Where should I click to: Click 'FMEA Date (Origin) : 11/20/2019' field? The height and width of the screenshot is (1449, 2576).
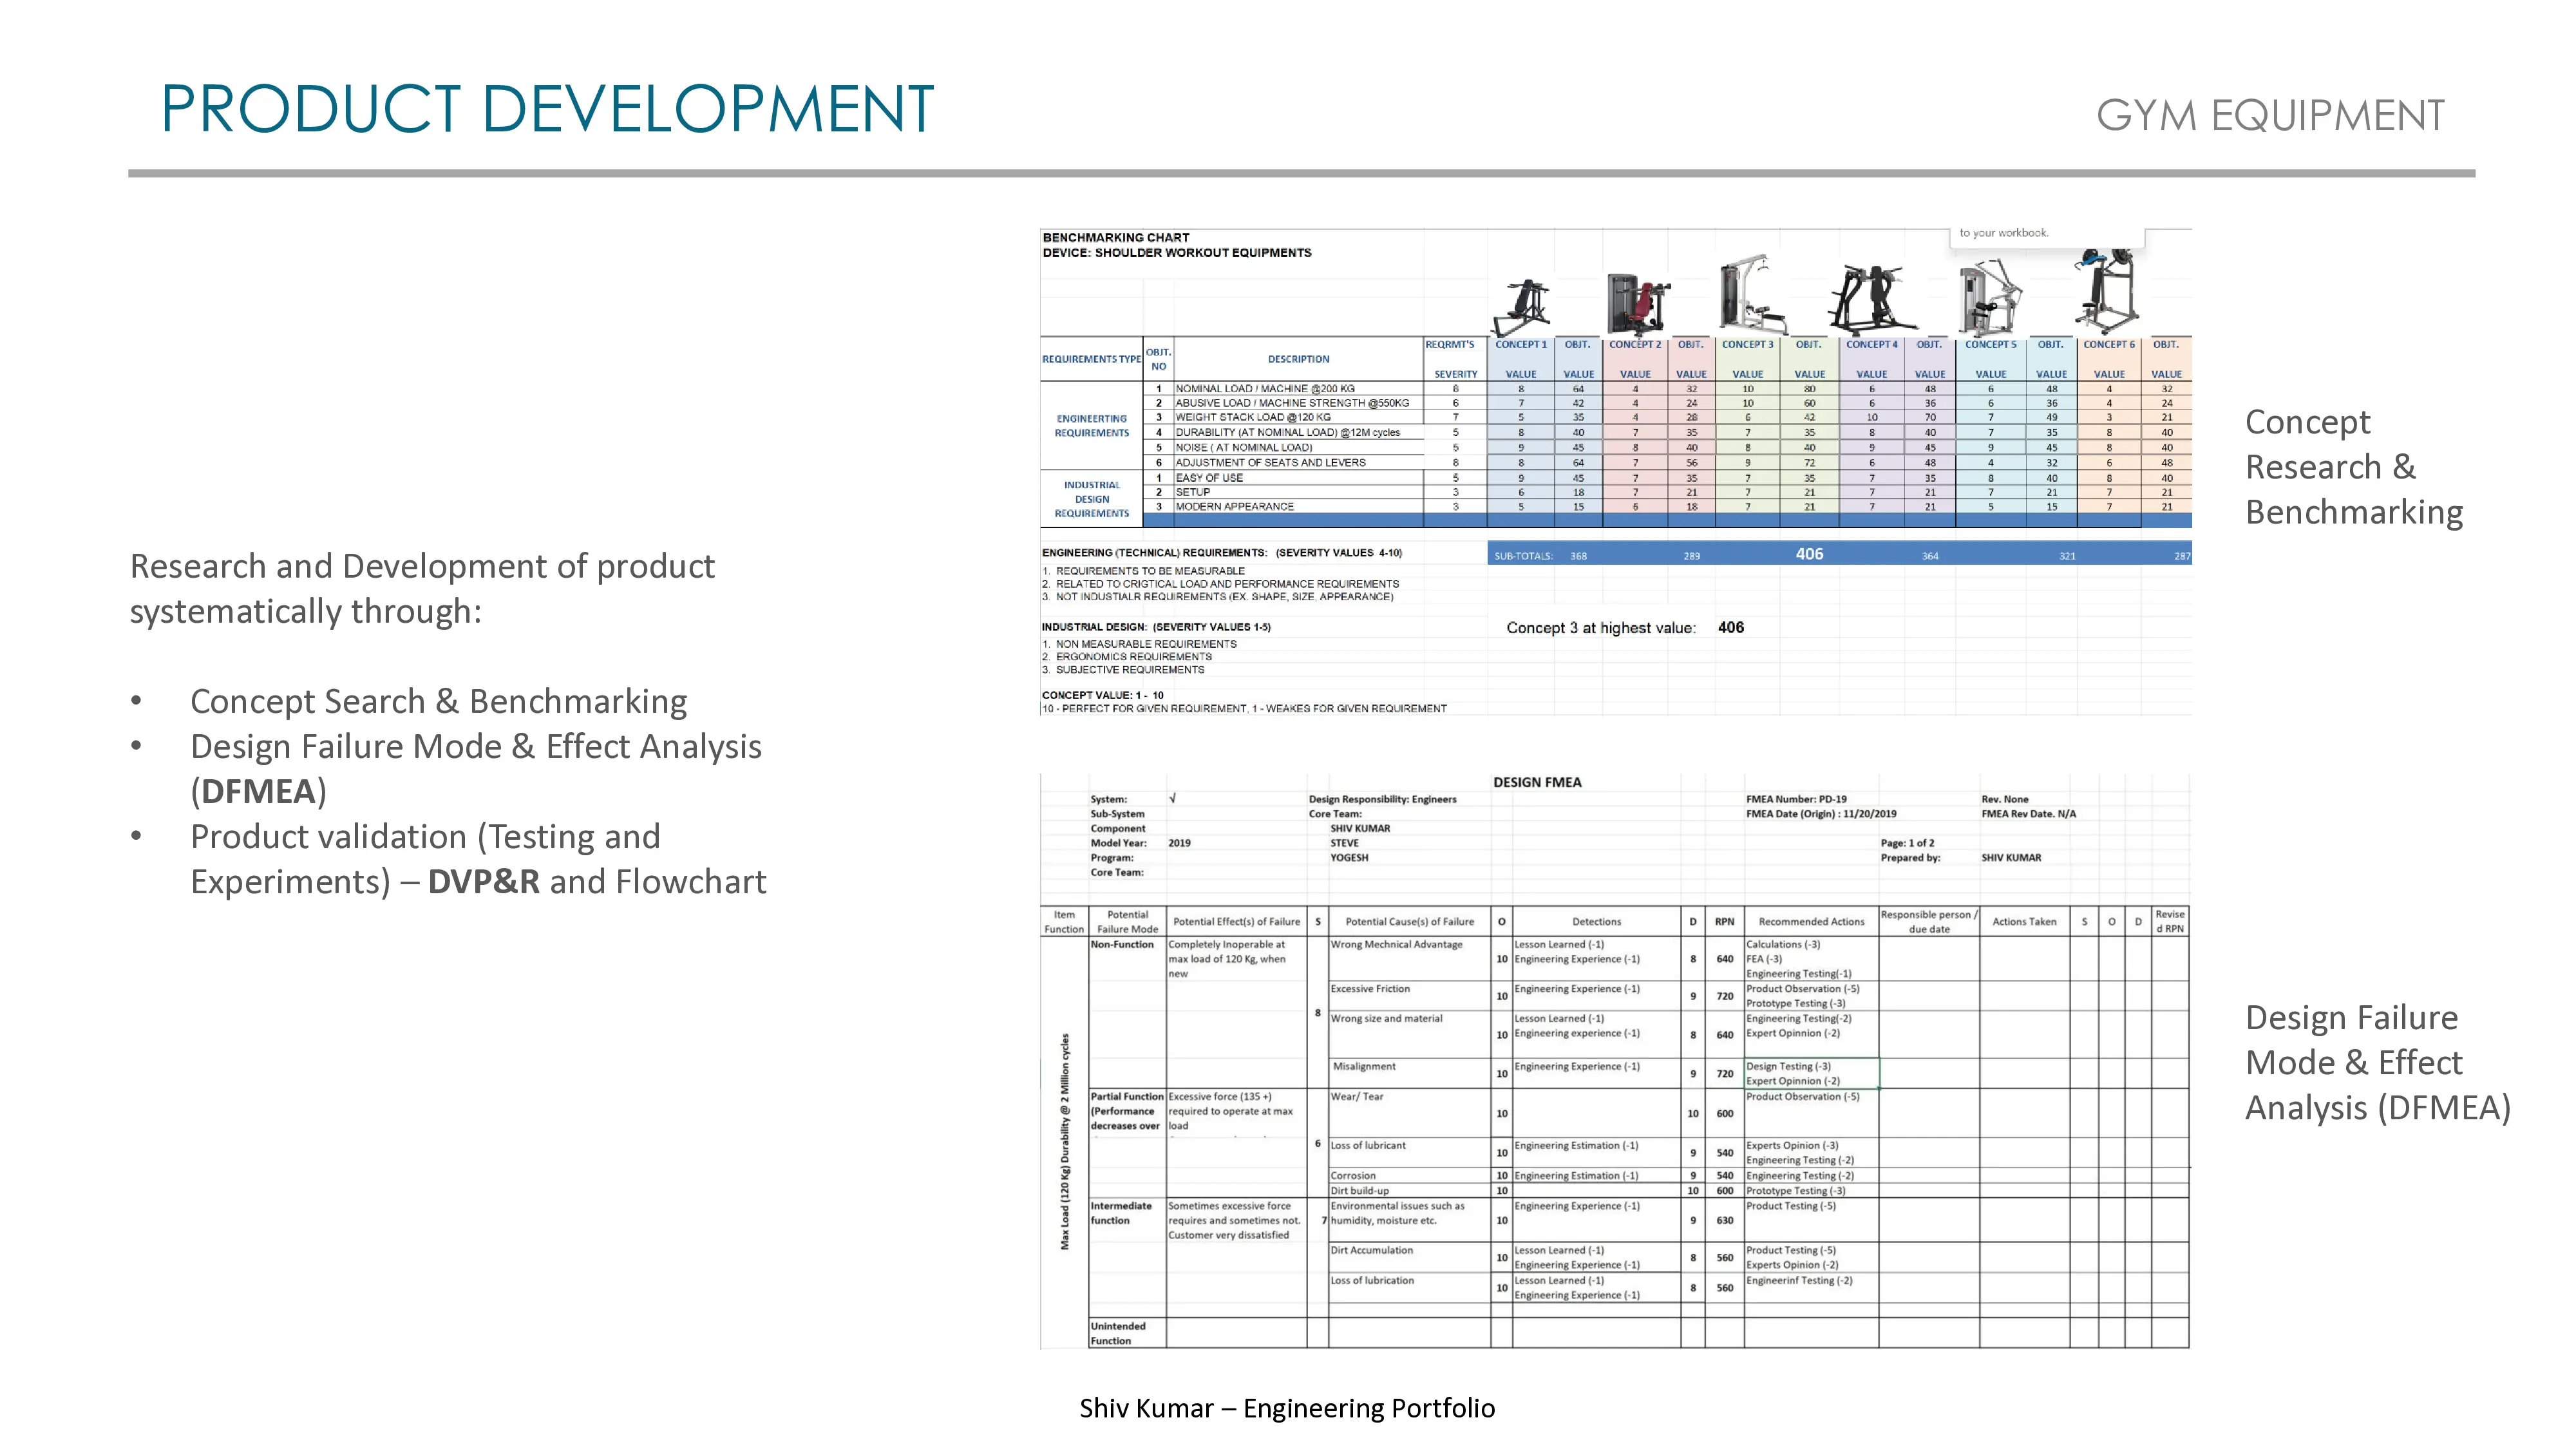[x=1821, y=814]
